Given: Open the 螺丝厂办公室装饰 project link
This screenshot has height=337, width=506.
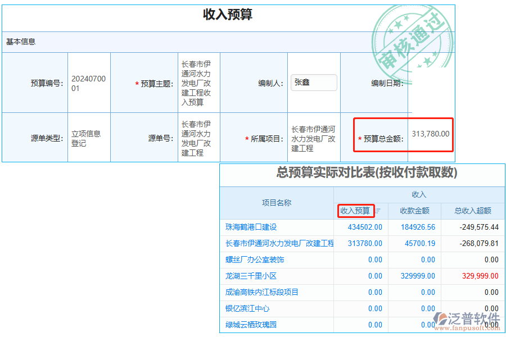Looking at the screenshot, I should point(256,259).
